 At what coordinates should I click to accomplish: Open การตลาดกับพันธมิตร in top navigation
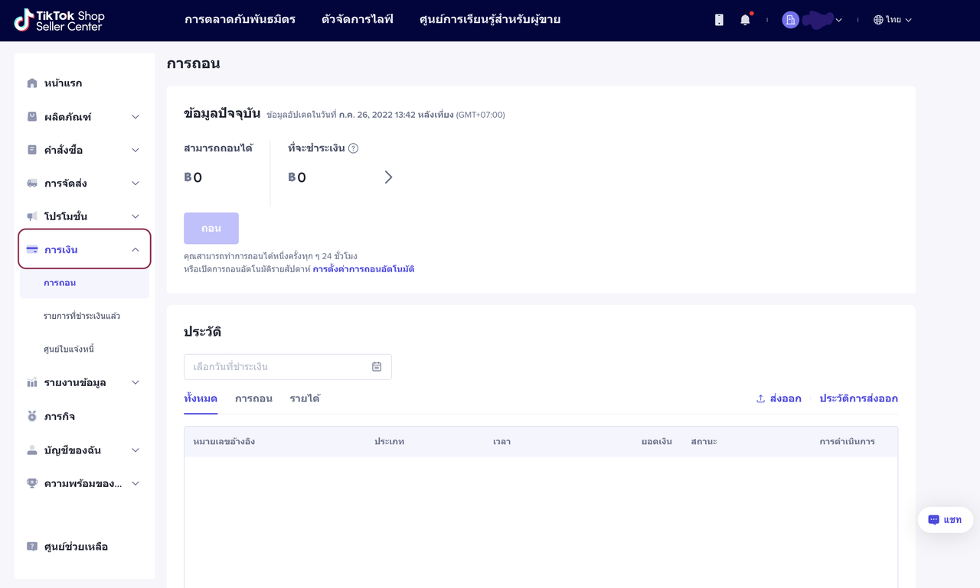click(240, 20)
